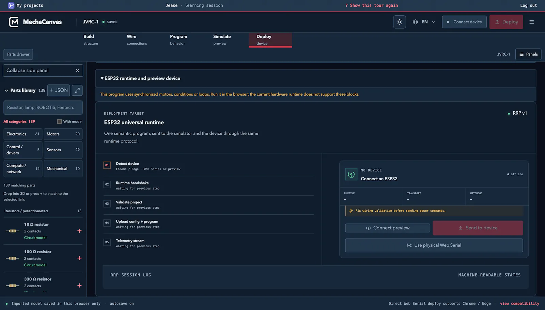The image size is (545, 310).
Task: Click Use physical Web Serial button
Action: (x=434, y=245)
